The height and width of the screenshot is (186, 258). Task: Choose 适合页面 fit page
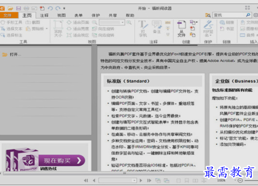click(78, 22)
